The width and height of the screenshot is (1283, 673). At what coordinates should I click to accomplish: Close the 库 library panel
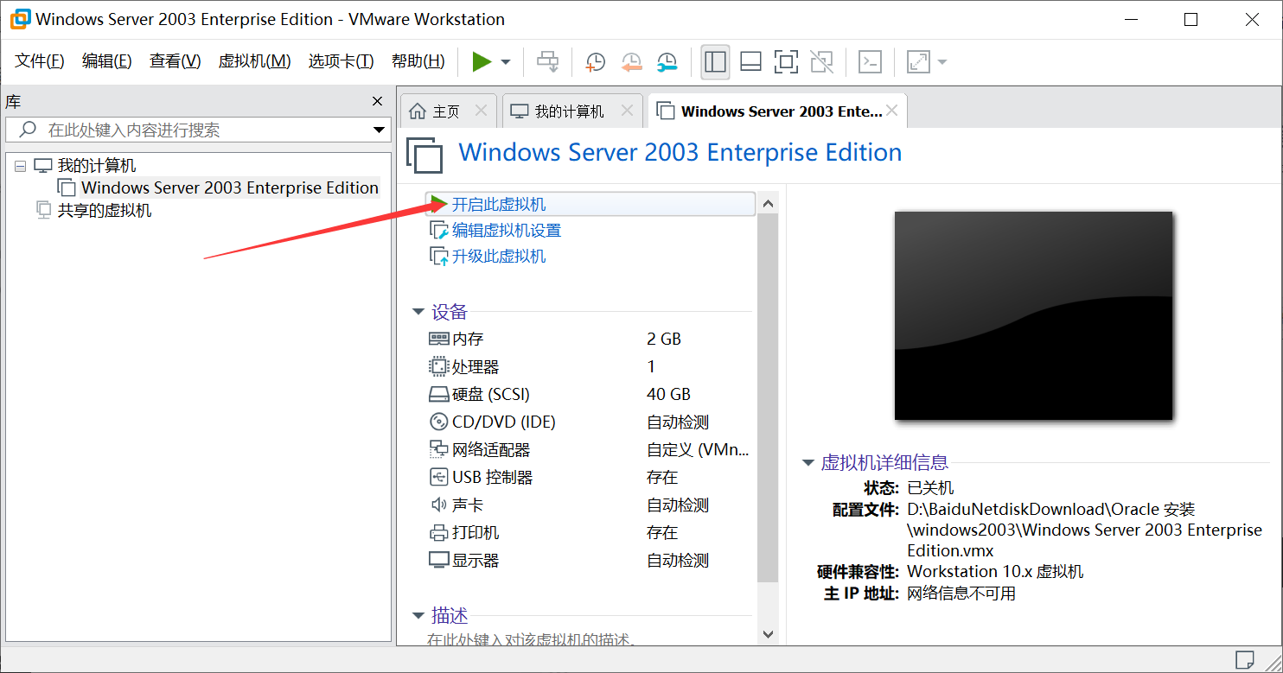pos(377,101)
